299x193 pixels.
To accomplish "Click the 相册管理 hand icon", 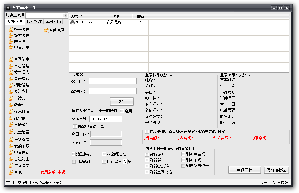I will (11, 85).
